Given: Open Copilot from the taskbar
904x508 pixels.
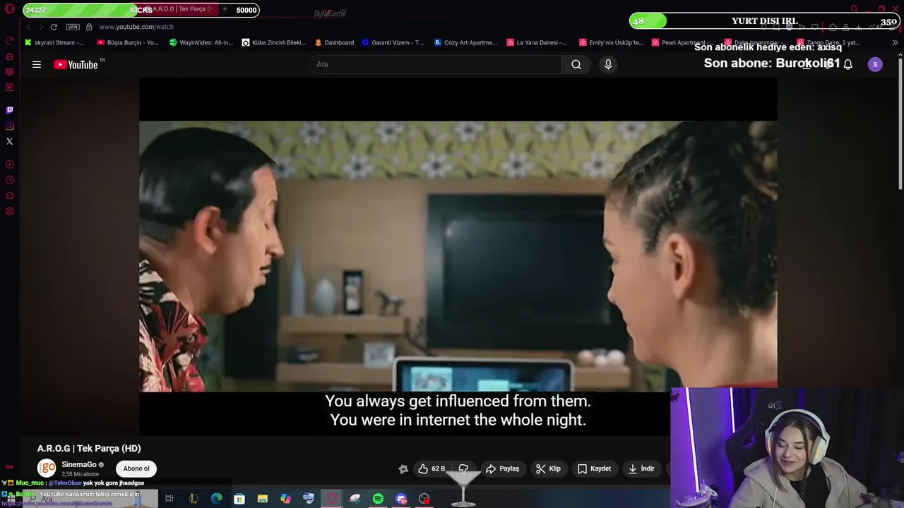Looking at the screenshot, I should 285,499.
